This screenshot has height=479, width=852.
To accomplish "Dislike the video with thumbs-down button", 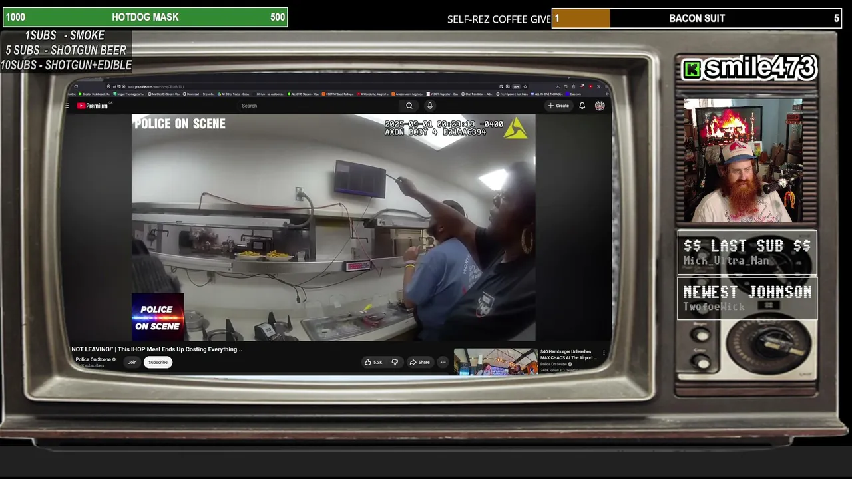I will point(395,362).
